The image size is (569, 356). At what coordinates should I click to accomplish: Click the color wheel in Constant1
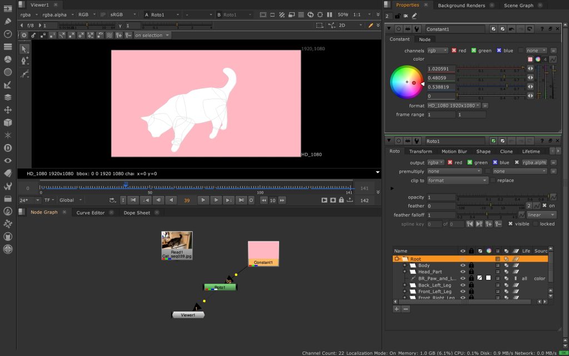(406, 82)
